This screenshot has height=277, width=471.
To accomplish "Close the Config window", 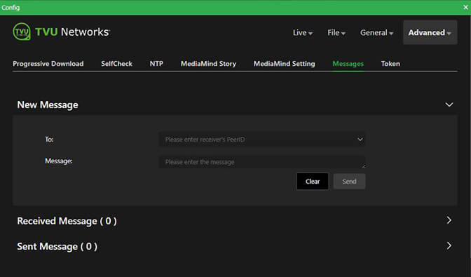I will click(465, 7).
